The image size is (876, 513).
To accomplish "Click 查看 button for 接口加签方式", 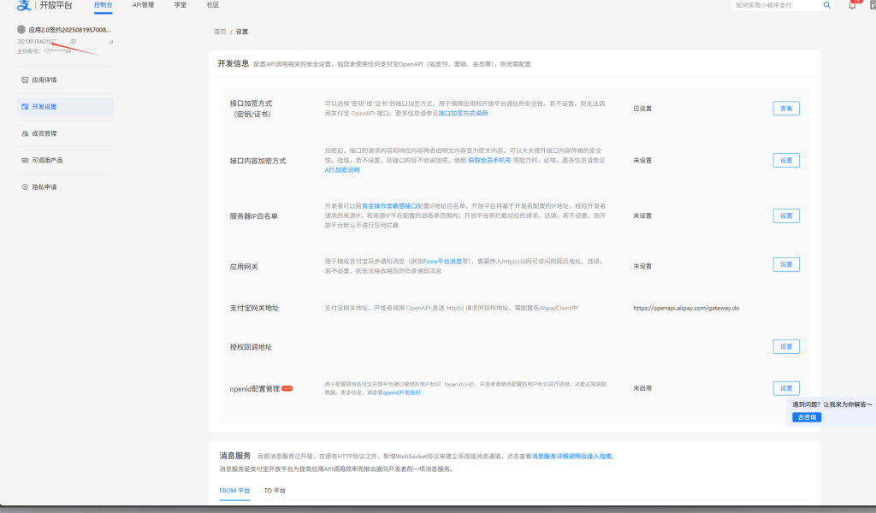I will tap(785, 109).
